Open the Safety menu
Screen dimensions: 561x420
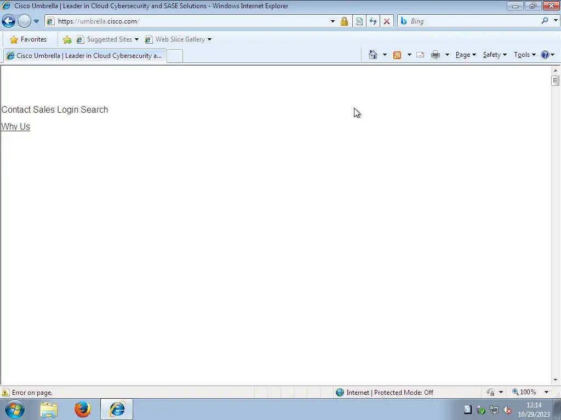coord(495,55)
